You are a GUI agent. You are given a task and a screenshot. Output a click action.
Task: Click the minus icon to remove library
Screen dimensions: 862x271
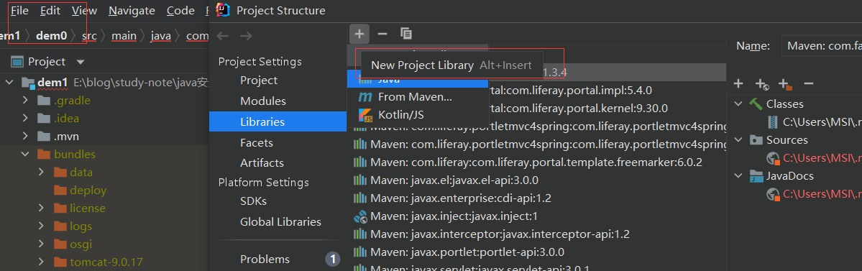tap(382, 34)
